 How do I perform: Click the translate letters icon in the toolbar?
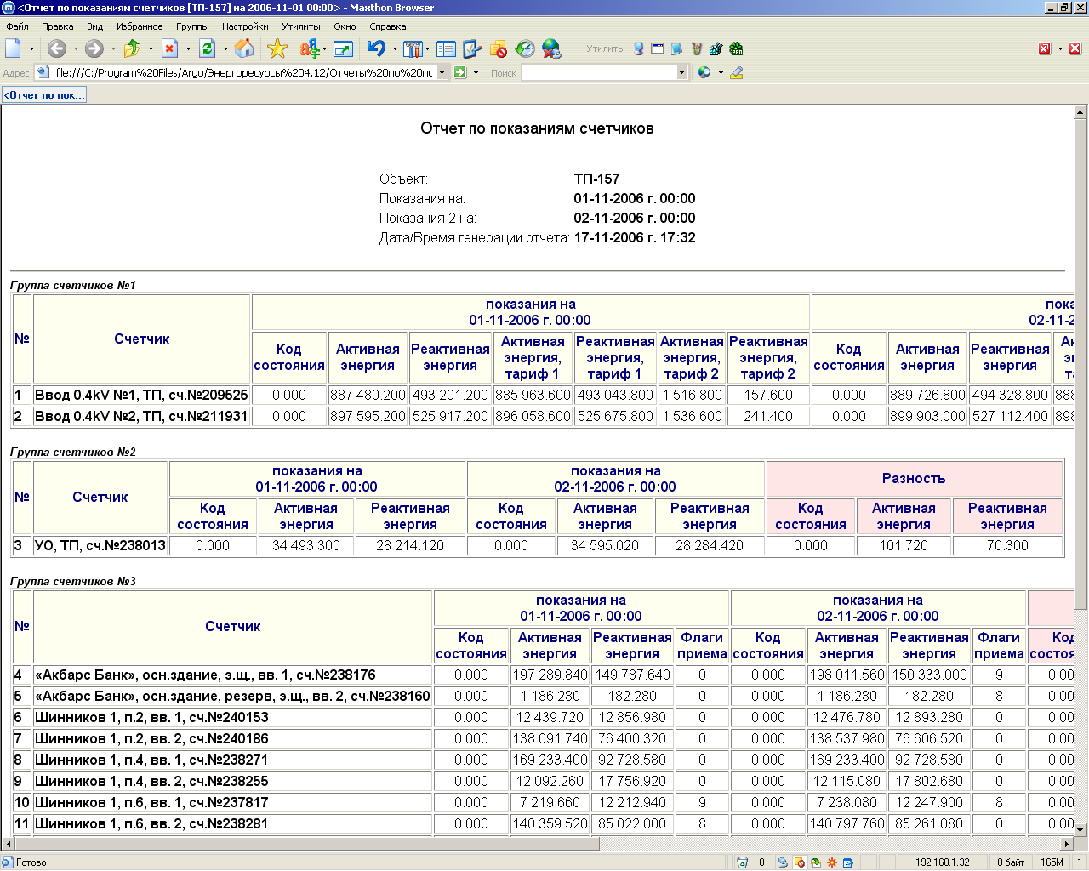(x=309, y=49)
